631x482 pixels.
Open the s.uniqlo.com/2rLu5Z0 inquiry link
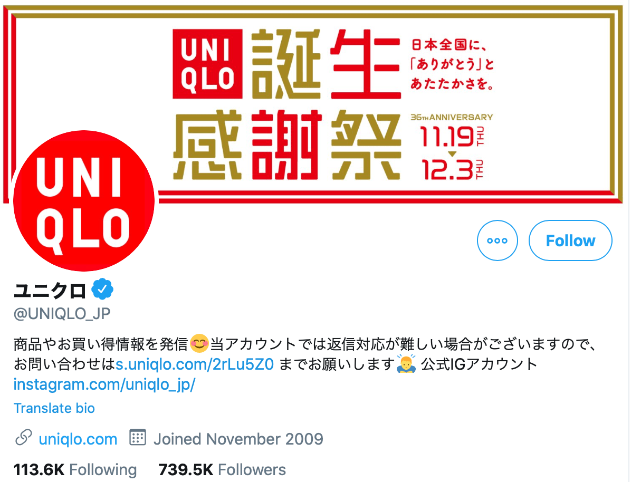[x=195, y=364]
